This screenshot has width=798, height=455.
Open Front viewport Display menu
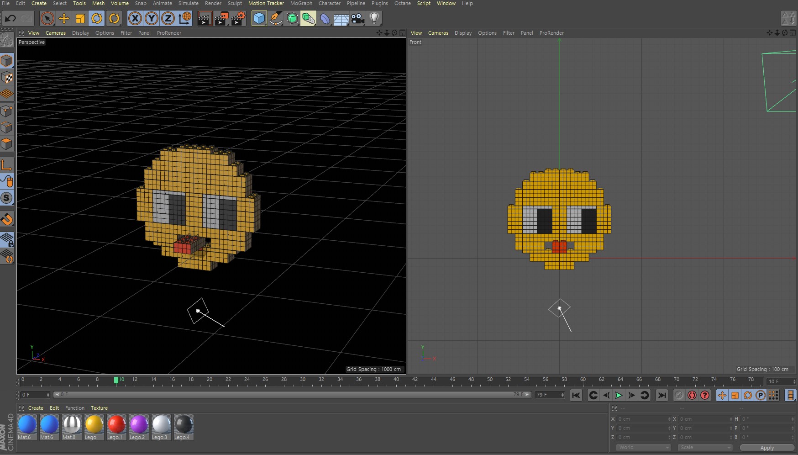[463, 33]
